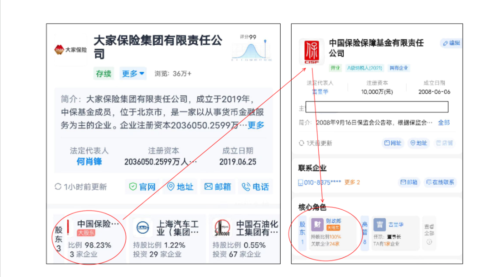493x277 pixels.
Task: Tap the 编辑 edit button
Action: coord(451,43)
